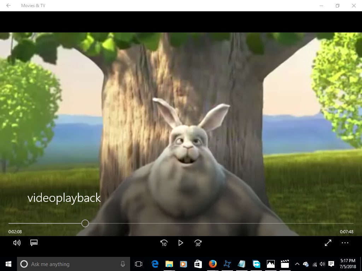The image size is (362, 271).
Task: Expand the hidden system tray icons
Action: coord(297,264)
